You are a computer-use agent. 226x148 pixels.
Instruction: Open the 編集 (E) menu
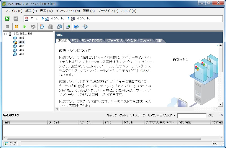[x=31, y=11]
